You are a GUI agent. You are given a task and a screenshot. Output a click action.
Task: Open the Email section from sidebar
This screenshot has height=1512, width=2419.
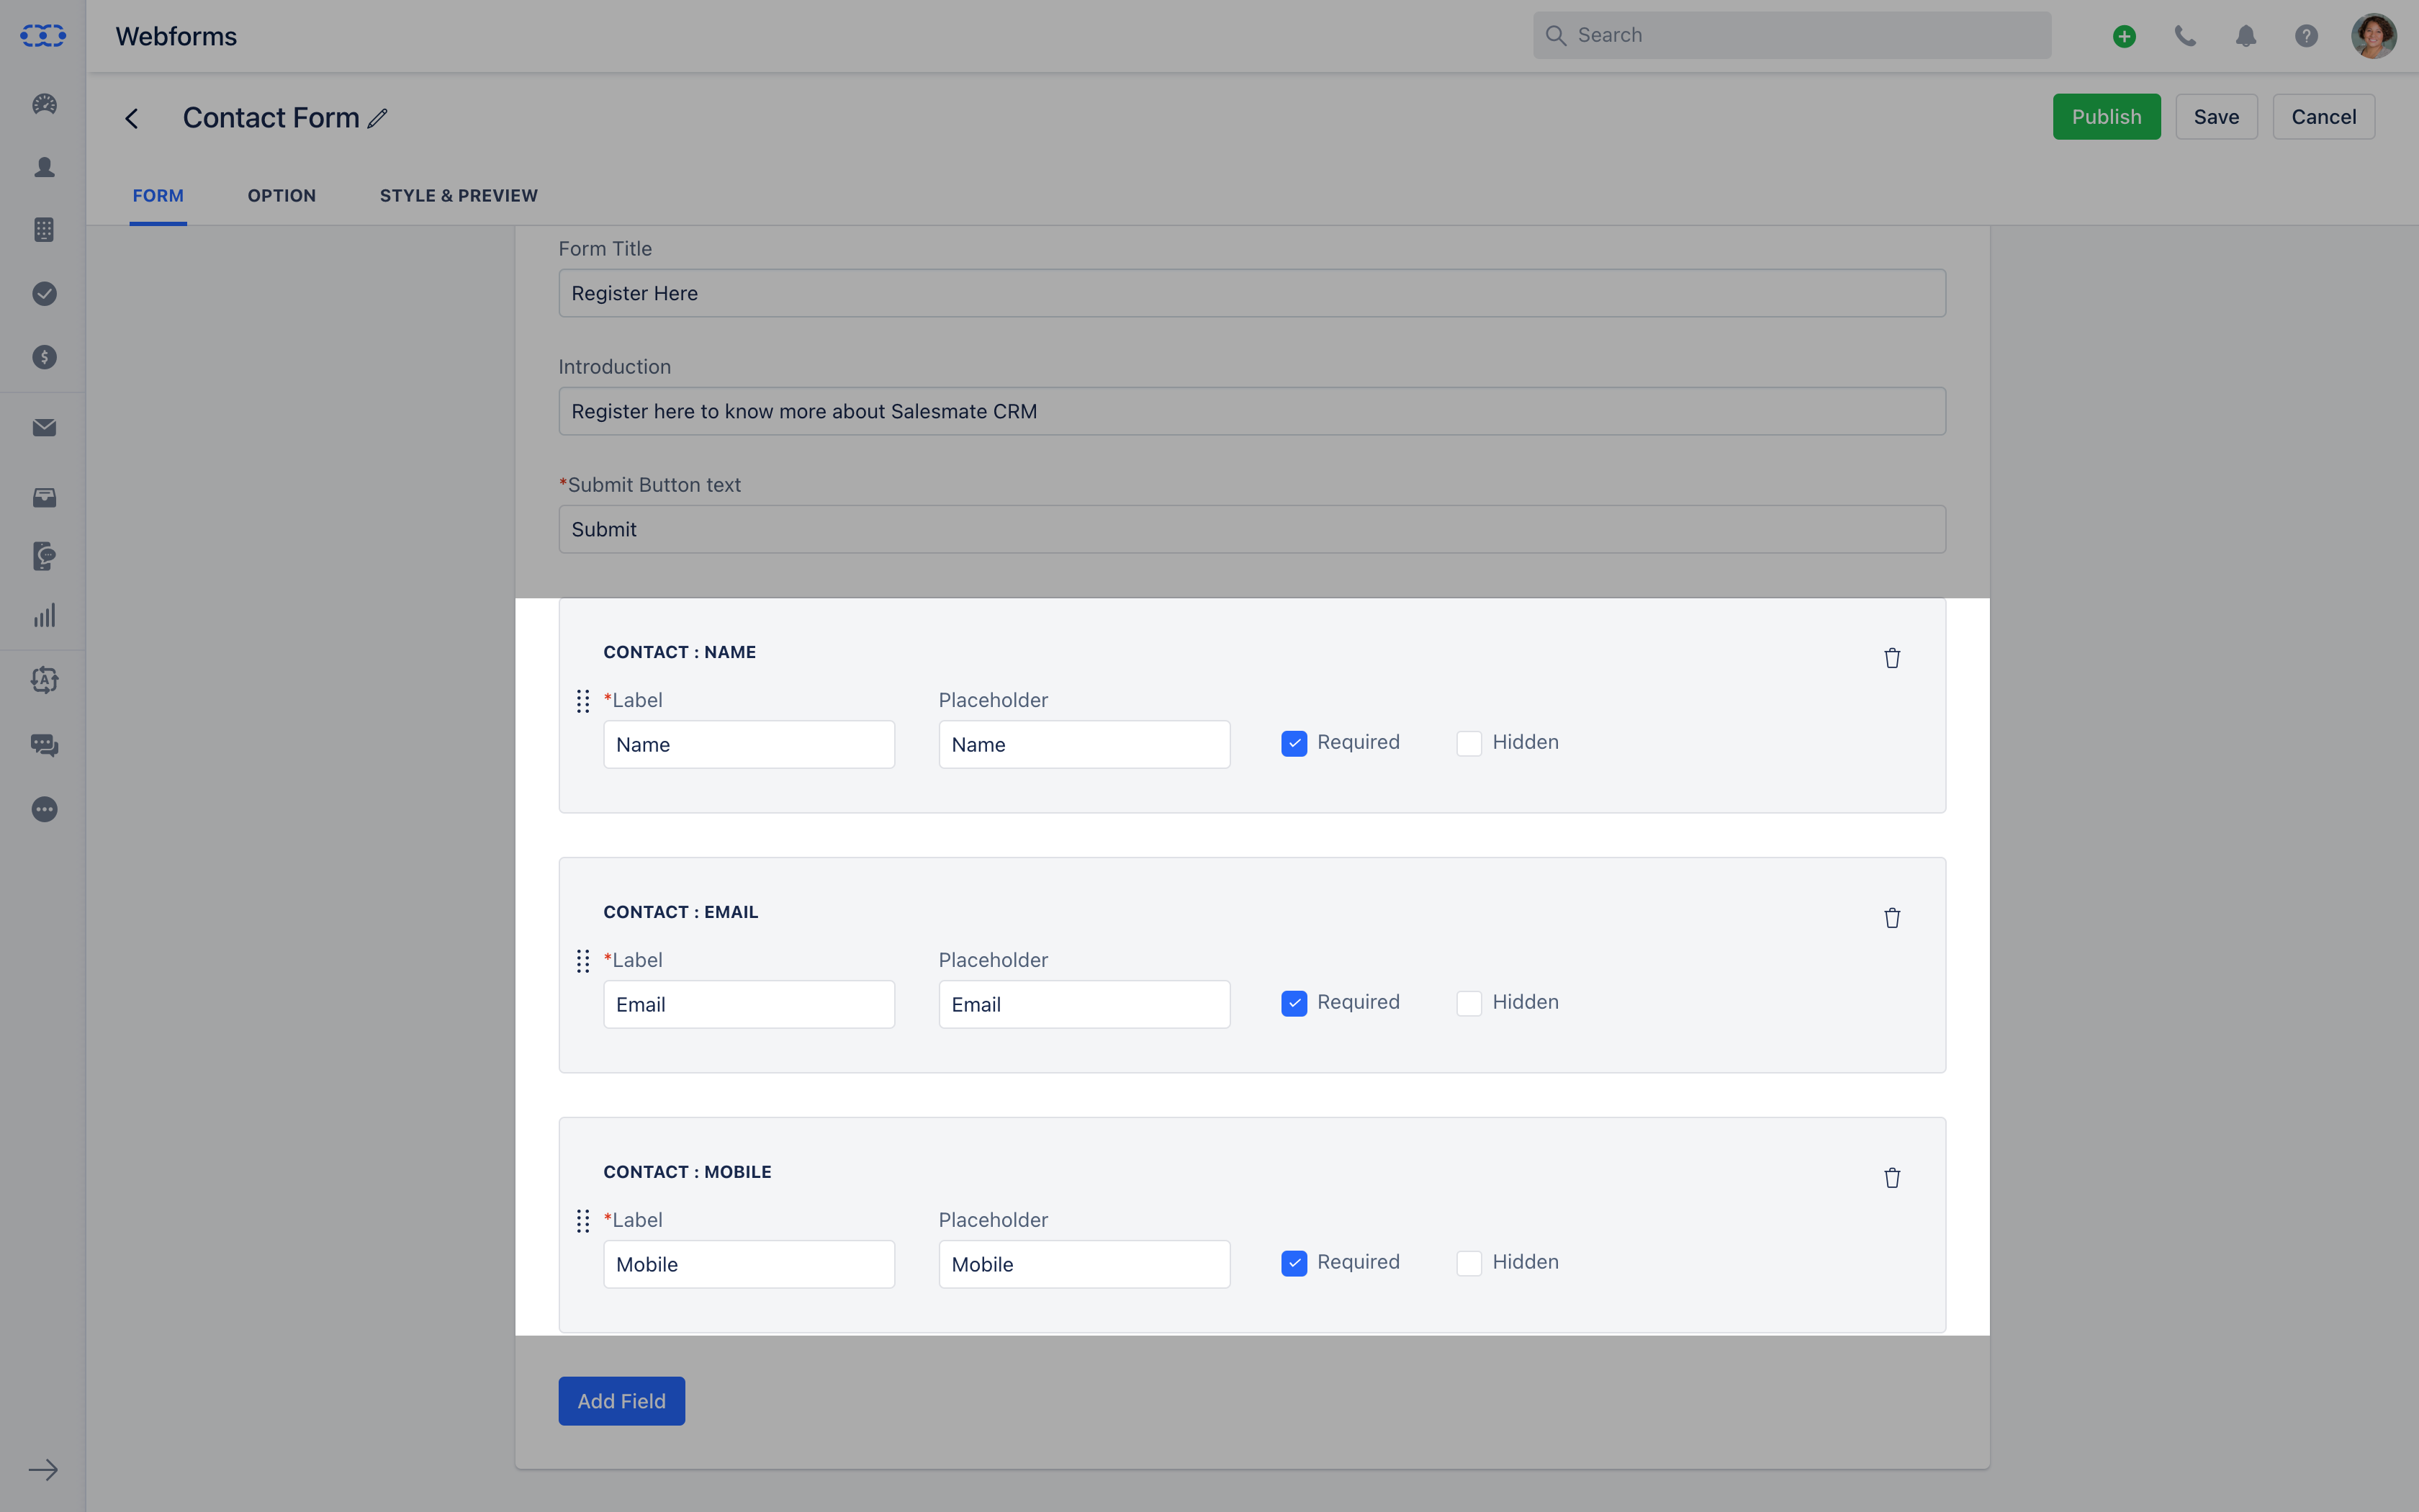pyautogui.click(x=44, y=427)
